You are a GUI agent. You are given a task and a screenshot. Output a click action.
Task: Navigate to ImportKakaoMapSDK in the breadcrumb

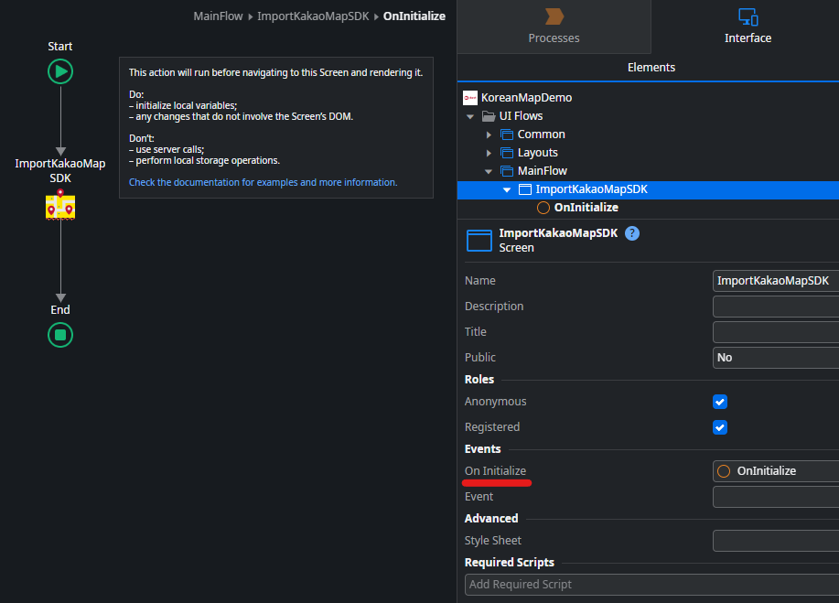(313, 16)
